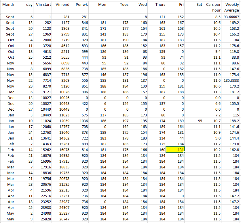Select the Vin start cell containing 25828

coord(43,219)
